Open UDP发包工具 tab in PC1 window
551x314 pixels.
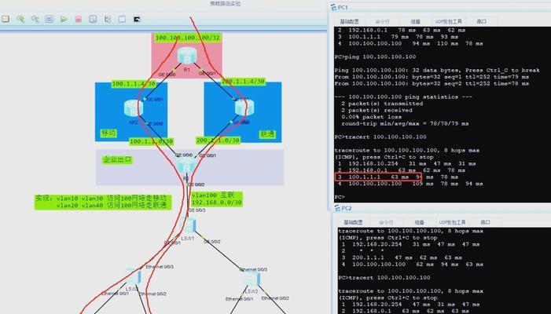(448, 22)
